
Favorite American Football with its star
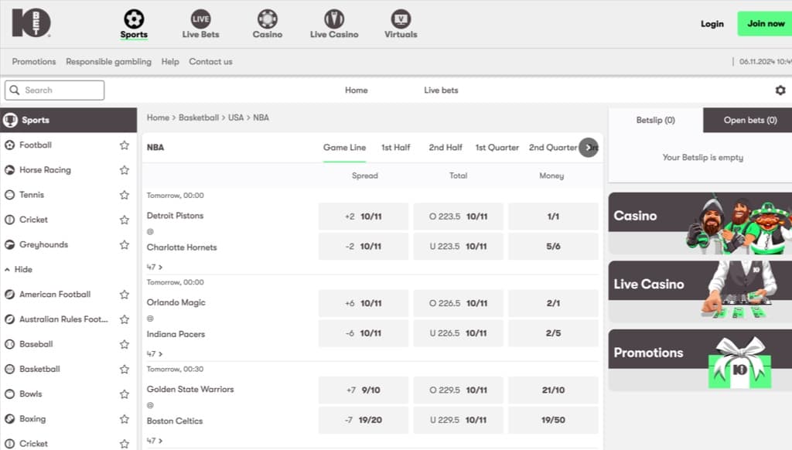(x=125, y=294)
